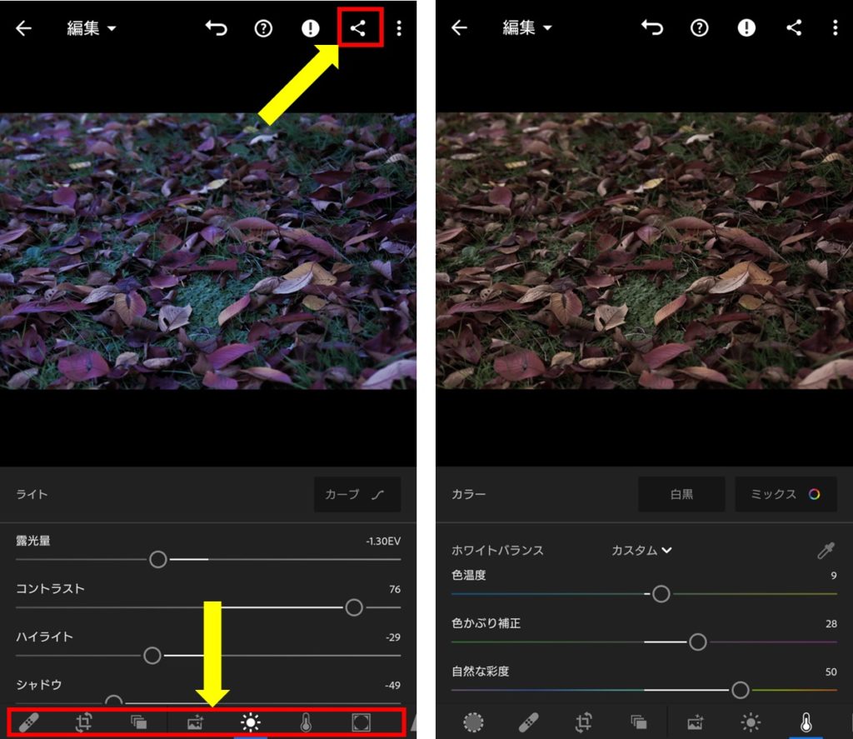
Task: Switch to the Light icon in the right screen
Action: [x=751, y=722]
